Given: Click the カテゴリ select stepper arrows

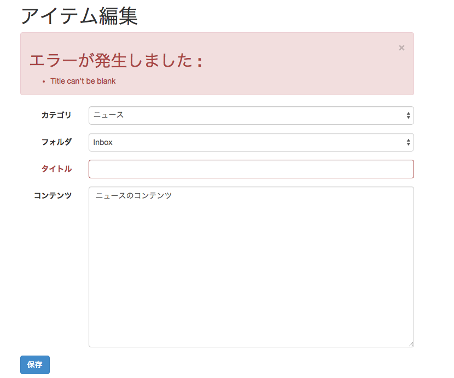Looking at the screenshot, I should 408,115.
